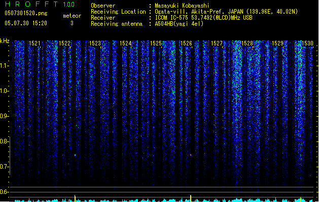The image size is (319, 202).
Task: Click the 1523 time marker
Action: pos(95,43)
